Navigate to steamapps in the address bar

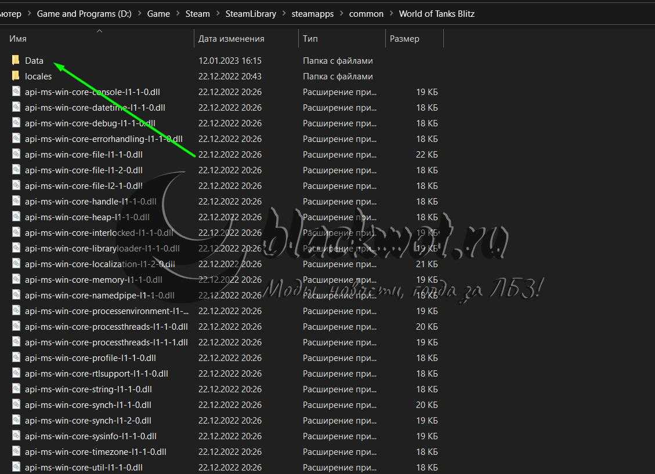[x=313, y=14]
